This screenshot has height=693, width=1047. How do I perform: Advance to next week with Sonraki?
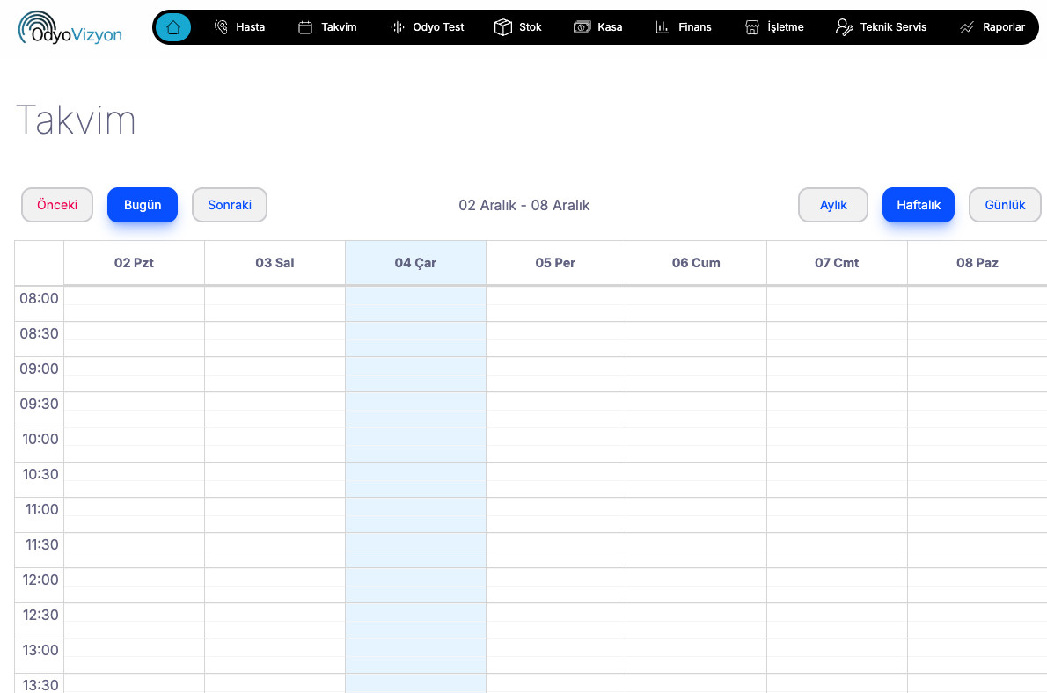[x=230, y=205]
